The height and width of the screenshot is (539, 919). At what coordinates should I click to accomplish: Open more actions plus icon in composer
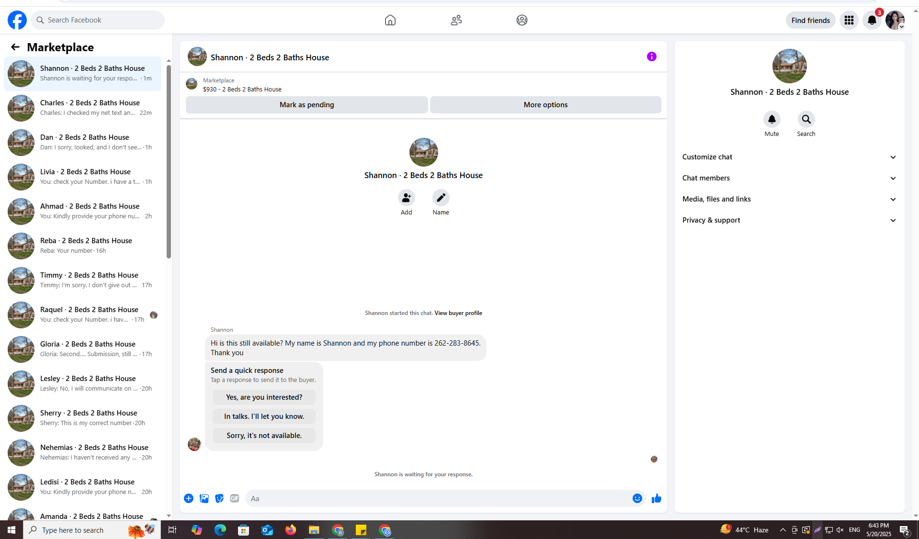coord(189,498)
